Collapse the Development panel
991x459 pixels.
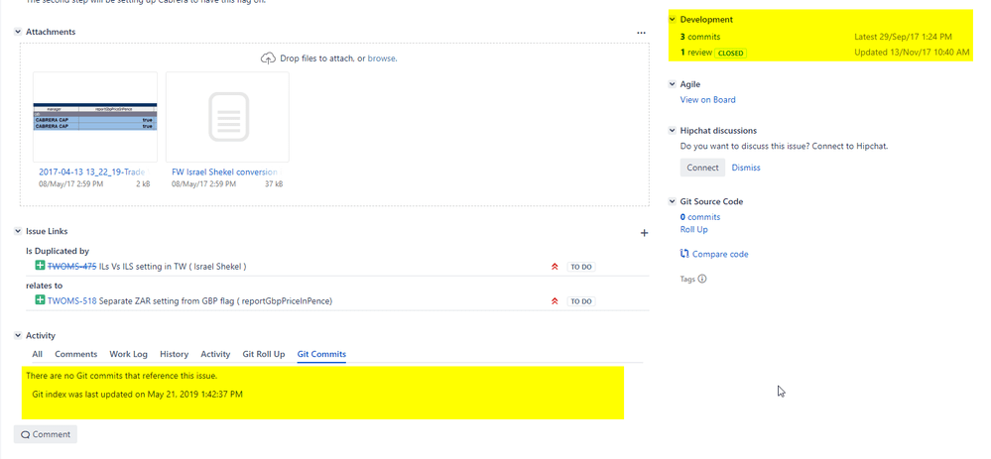(x=673, y=20)
